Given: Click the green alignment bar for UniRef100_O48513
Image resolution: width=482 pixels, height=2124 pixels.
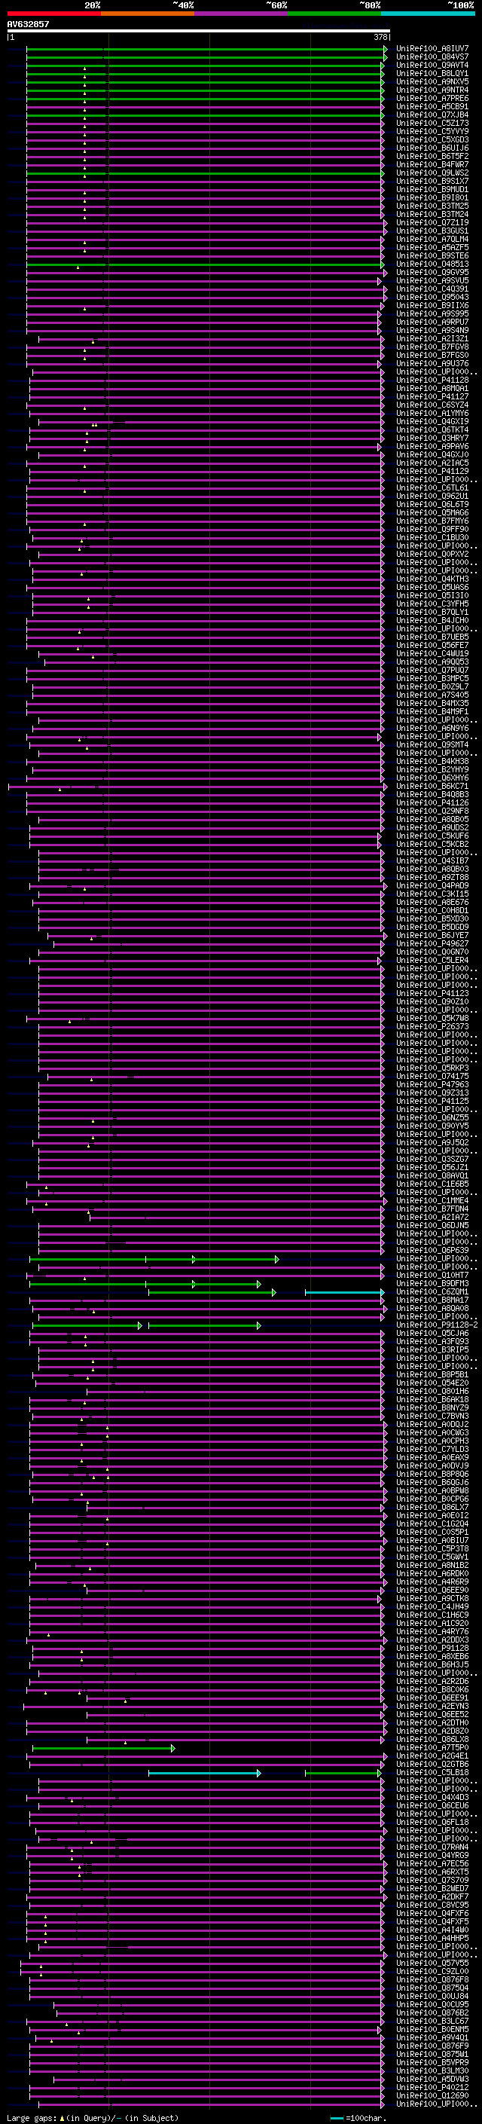Looking at the screenshot, I should [205, 264].
